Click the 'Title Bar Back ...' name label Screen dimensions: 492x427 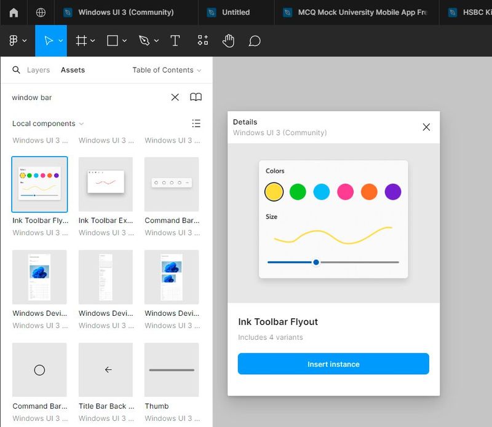tap(106, 406)
